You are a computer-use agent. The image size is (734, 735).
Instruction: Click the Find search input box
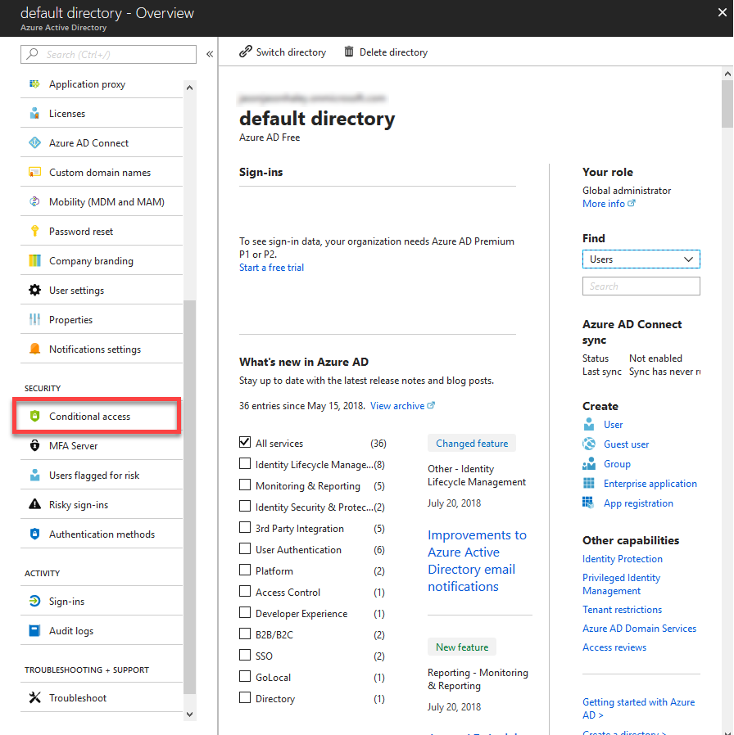(x=641, y=286)
